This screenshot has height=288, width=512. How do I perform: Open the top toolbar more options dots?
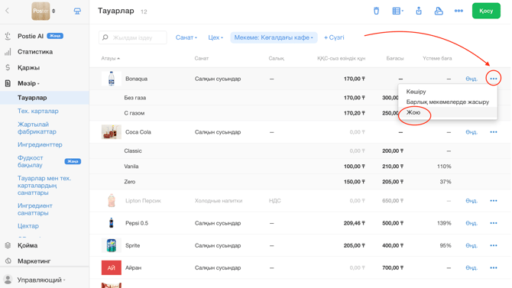click(x=459, y=11)
